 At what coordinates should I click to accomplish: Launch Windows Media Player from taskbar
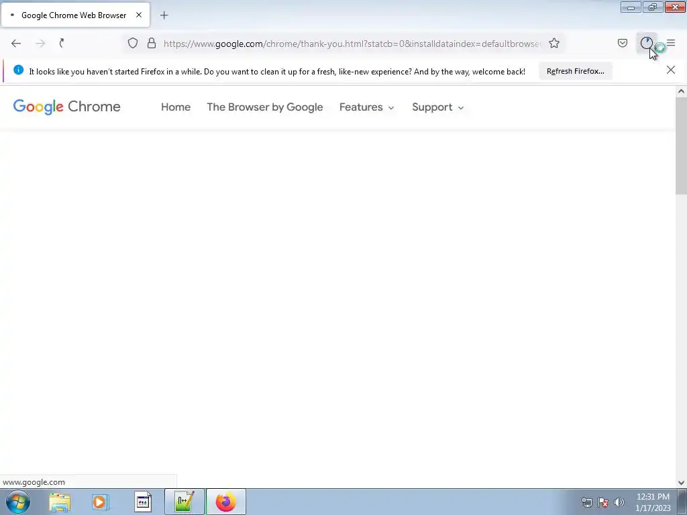pyautogui.click(x=101, y=502)
